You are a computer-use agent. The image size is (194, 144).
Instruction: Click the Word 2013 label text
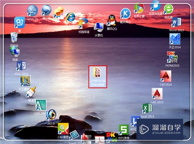pyautogui.click(x=176, y=30)
